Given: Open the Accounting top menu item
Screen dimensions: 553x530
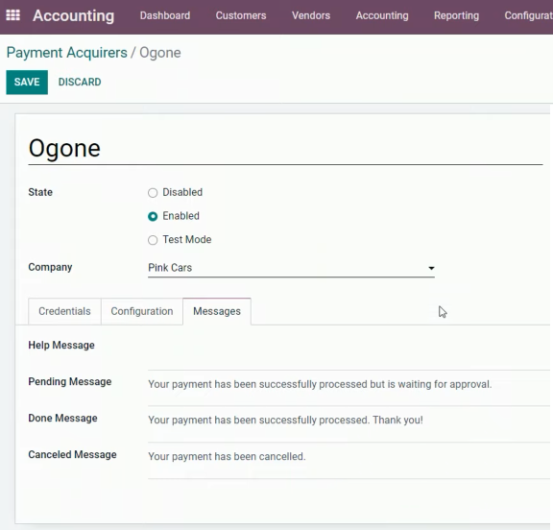Looking at the screenshot, I should tap(382, 15).
